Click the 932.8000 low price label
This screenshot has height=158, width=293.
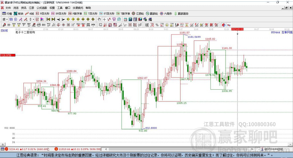pos(151,128)
